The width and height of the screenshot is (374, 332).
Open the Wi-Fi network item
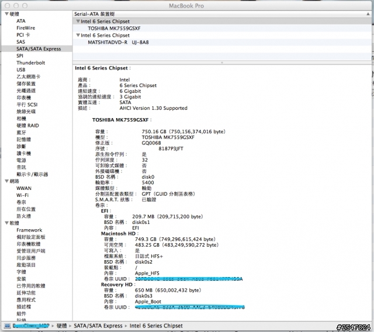(22, 195)
